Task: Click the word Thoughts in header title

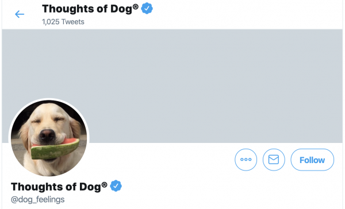Action: 68,9
